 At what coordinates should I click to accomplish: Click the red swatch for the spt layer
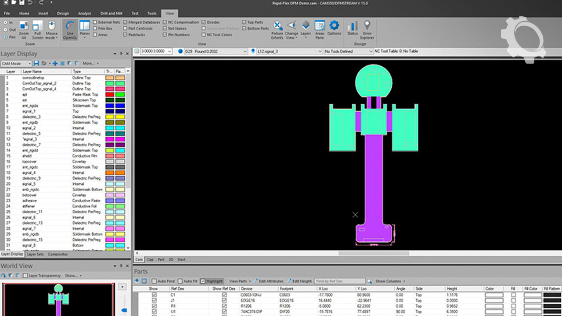tap(110, 94)
